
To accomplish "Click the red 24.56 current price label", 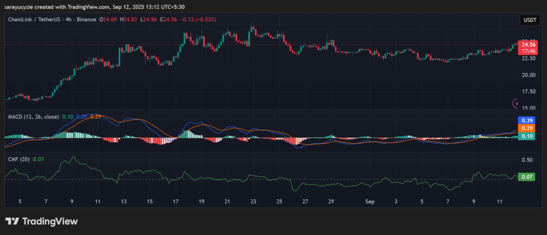I will (x=527, y=45).
